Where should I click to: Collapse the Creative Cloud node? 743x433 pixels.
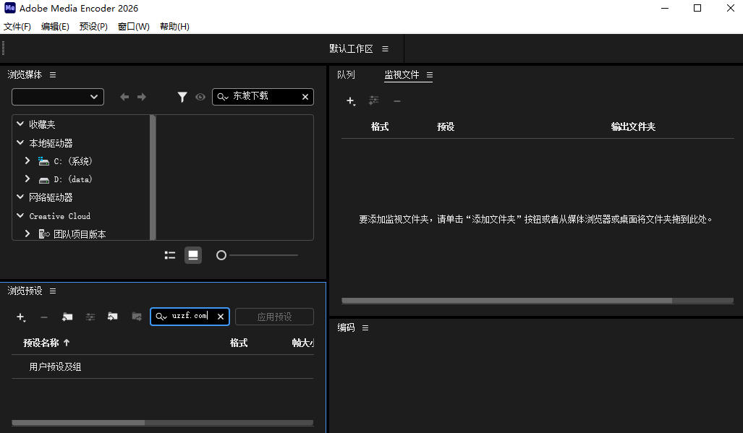point(20,215)
